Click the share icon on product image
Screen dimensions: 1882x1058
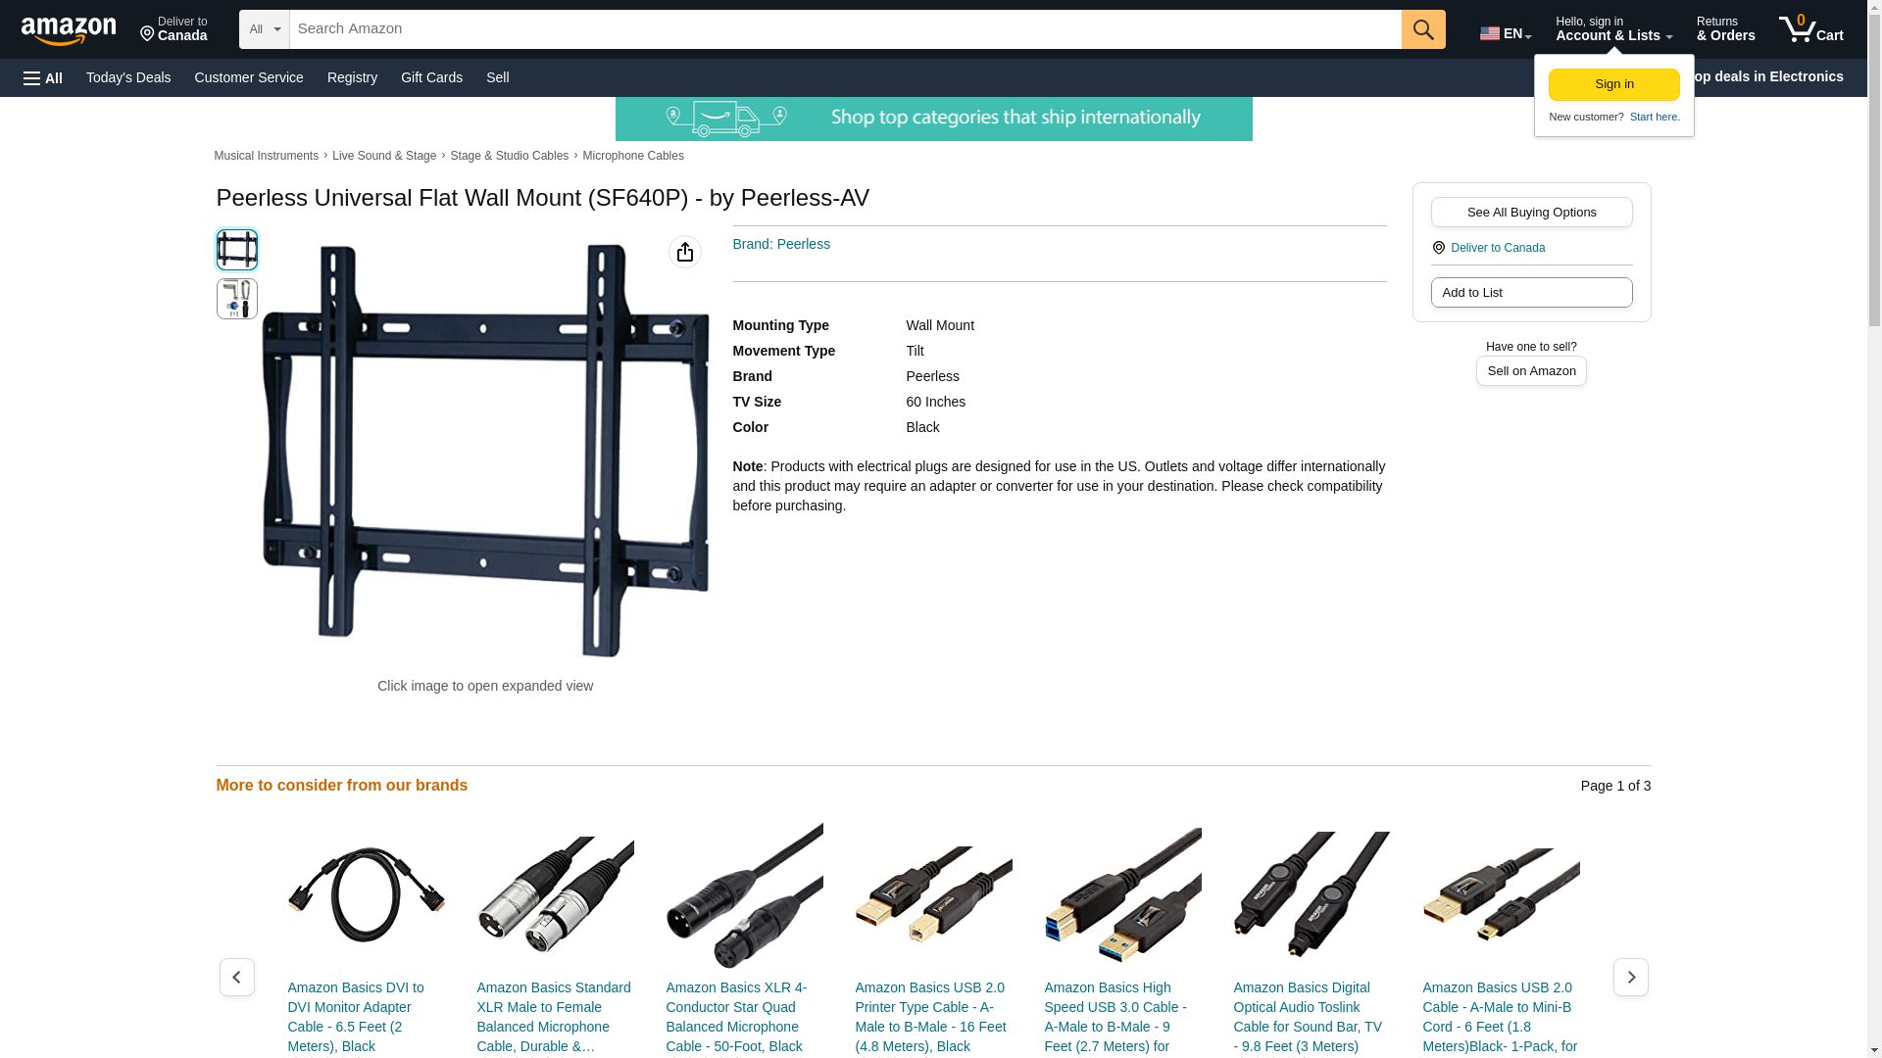click(x=685, y=252)
